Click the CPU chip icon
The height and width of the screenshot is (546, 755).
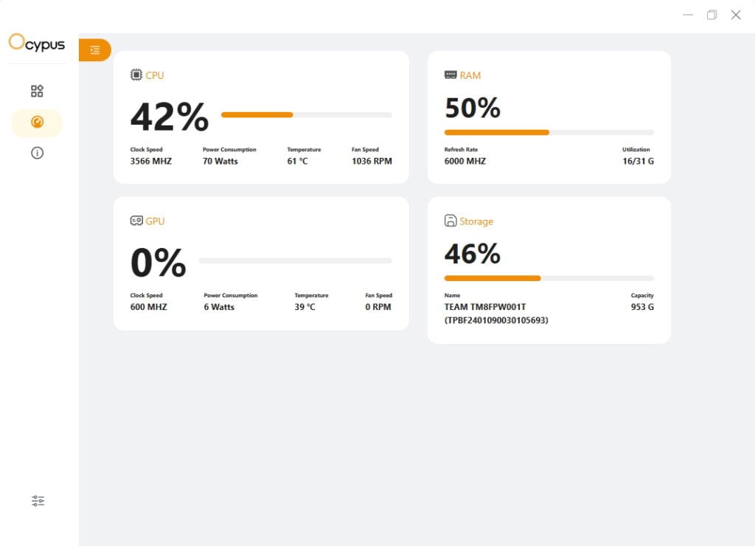pos(136,75)
